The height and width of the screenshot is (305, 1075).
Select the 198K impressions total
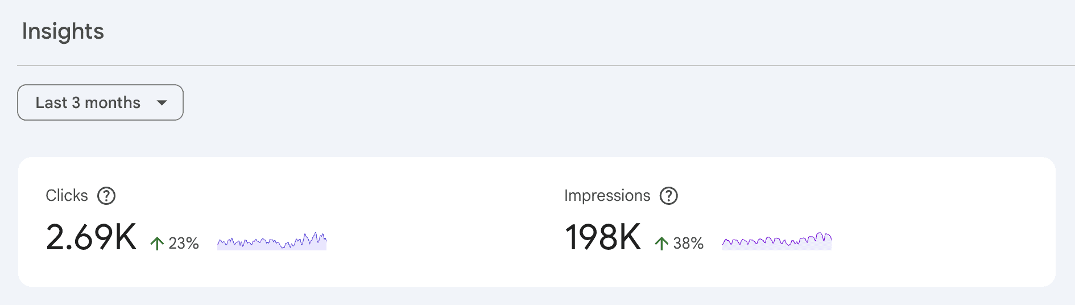click(602, 237)
